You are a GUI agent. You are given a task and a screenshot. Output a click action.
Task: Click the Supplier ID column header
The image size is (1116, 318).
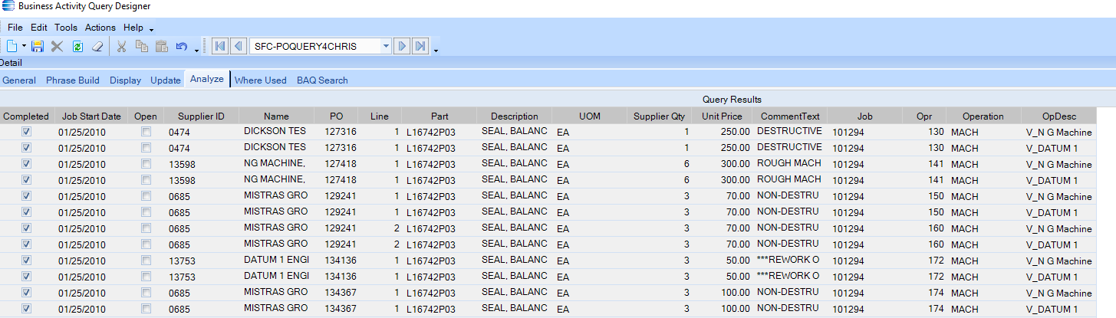point(201,116)
